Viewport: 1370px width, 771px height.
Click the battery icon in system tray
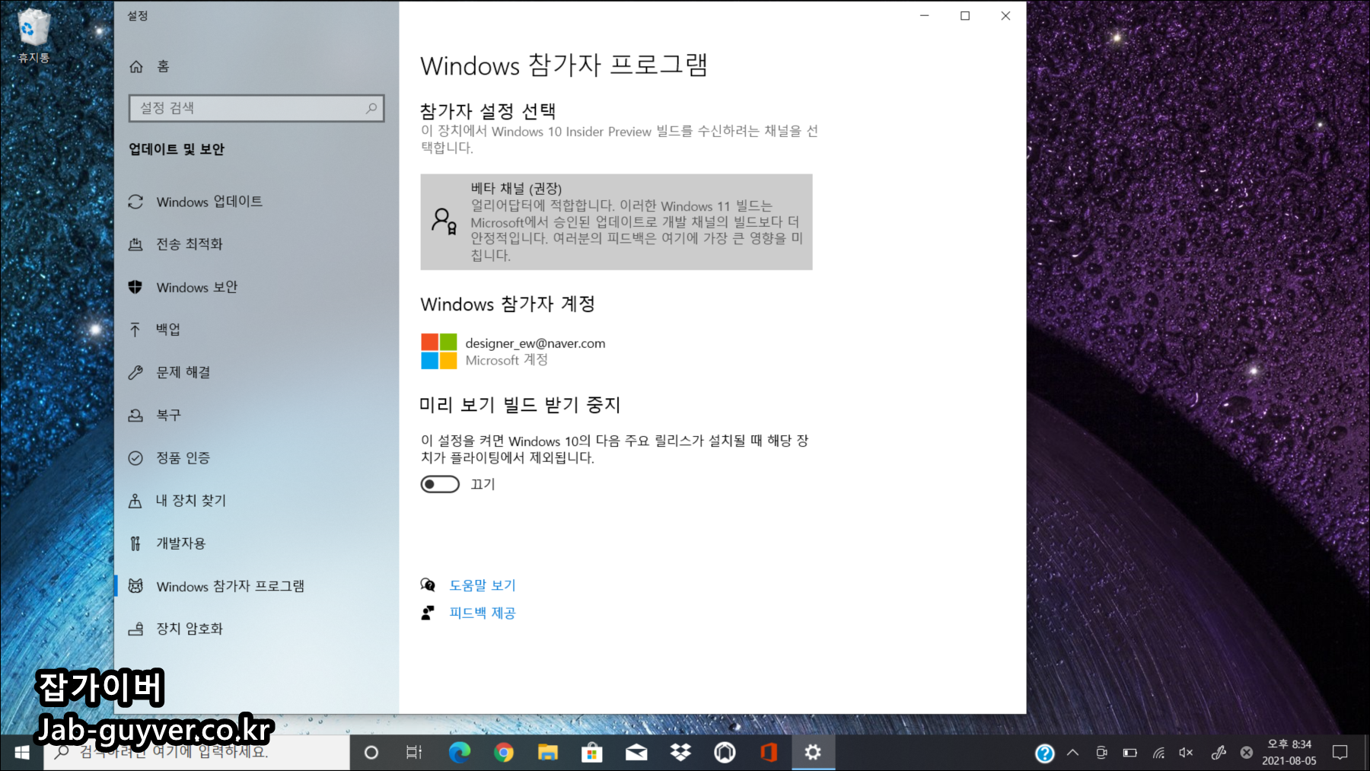point(1130,753)
